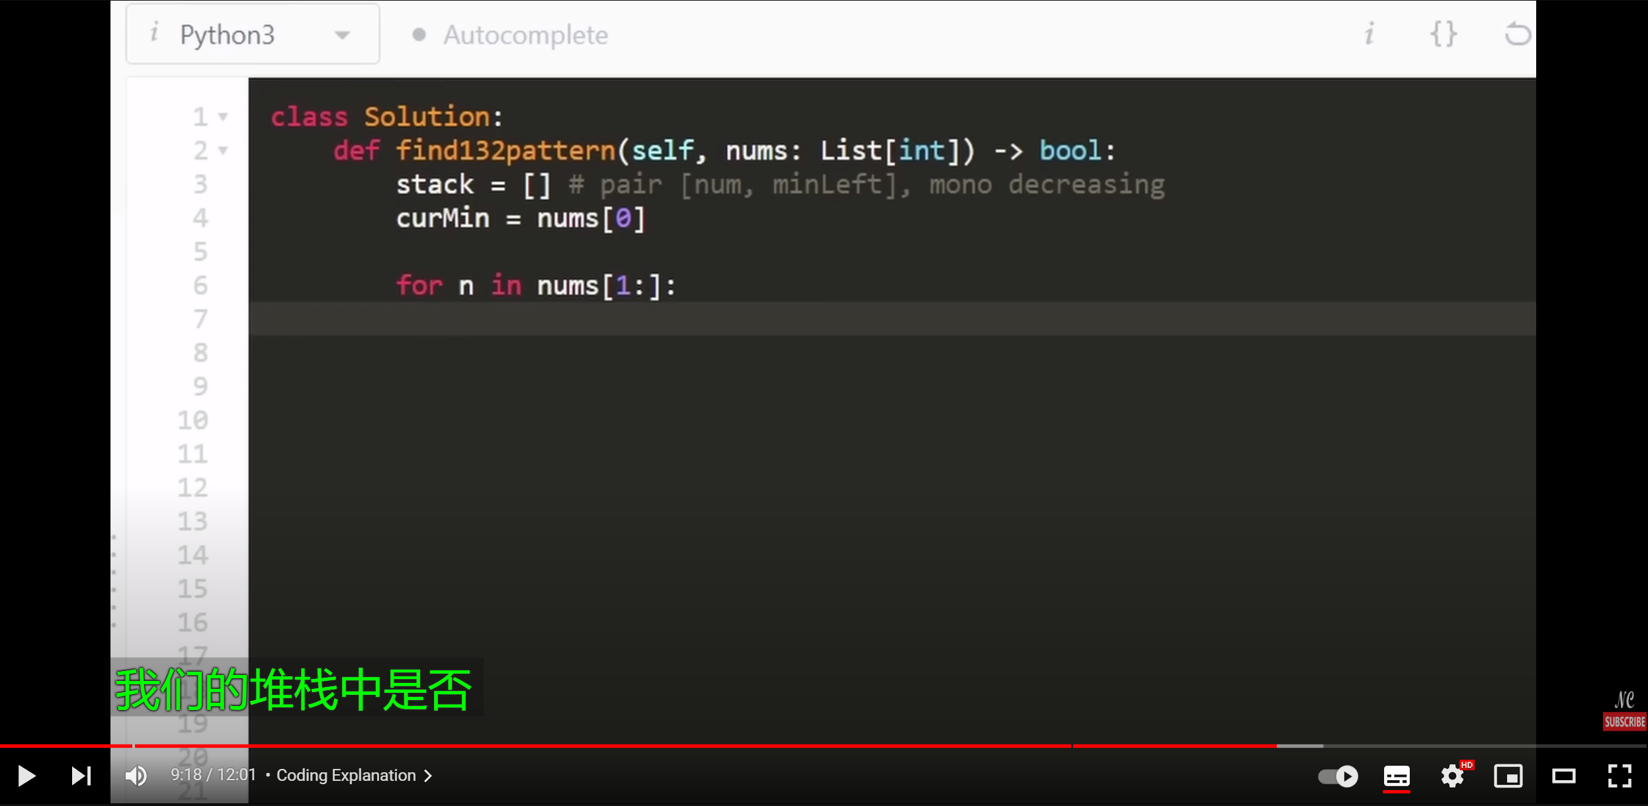
Task: Skip to the next video
Action: (x=81, y=776)
